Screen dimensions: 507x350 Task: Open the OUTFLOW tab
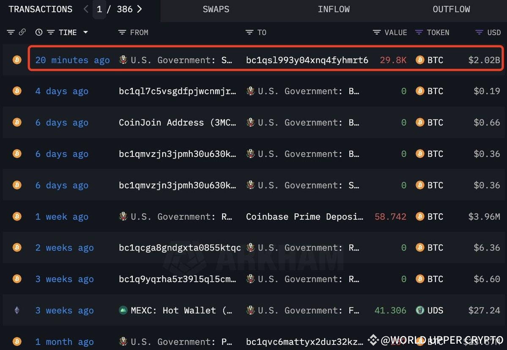(x=451, y=9)
